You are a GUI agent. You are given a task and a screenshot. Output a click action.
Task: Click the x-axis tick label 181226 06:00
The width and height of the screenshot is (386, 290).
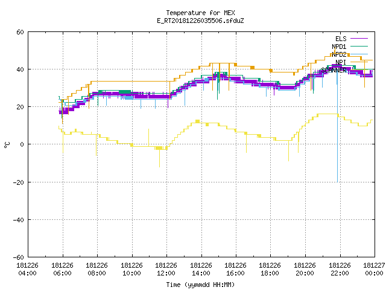point(62,269)
